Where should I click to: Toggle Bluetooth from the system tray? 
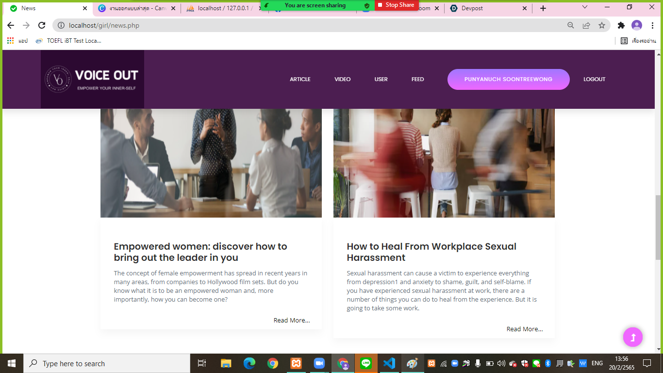[x=547, y=362]
